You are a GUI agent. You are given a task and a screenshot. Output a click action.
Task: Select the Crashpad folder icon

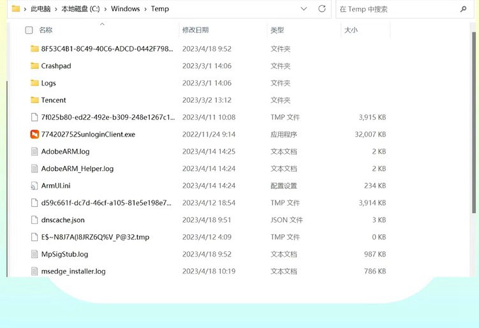click(34, 66)
